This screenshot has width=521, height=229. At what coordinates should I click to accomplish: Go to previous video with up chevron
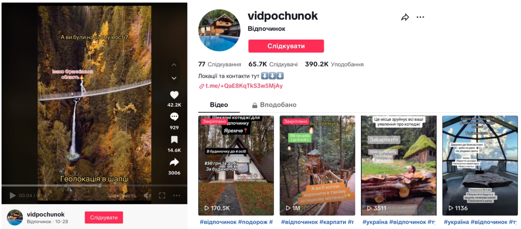pos(174,65)
